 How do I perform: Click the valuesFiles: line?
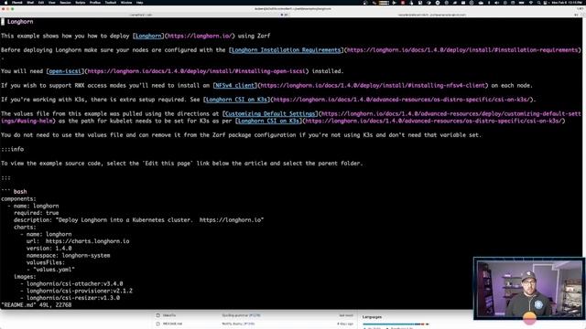point(46,262)
